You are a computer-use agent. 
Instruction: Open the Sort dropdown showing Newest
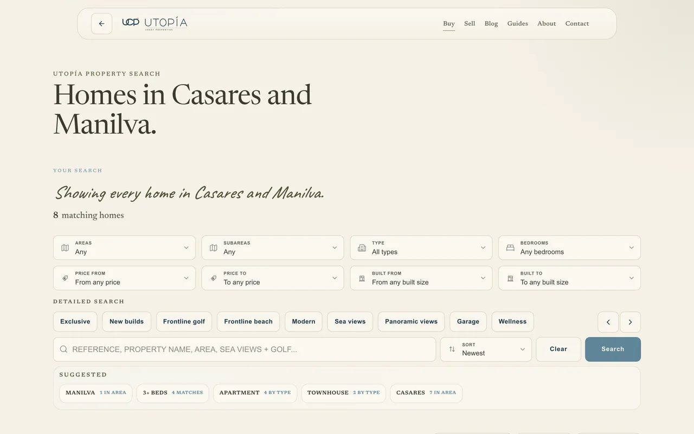coord(486,349)
